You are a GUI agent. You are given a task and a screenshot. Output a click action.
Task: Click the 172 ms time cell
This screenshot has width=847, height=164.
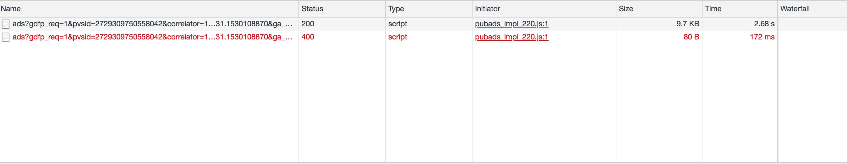click(762, 37)
